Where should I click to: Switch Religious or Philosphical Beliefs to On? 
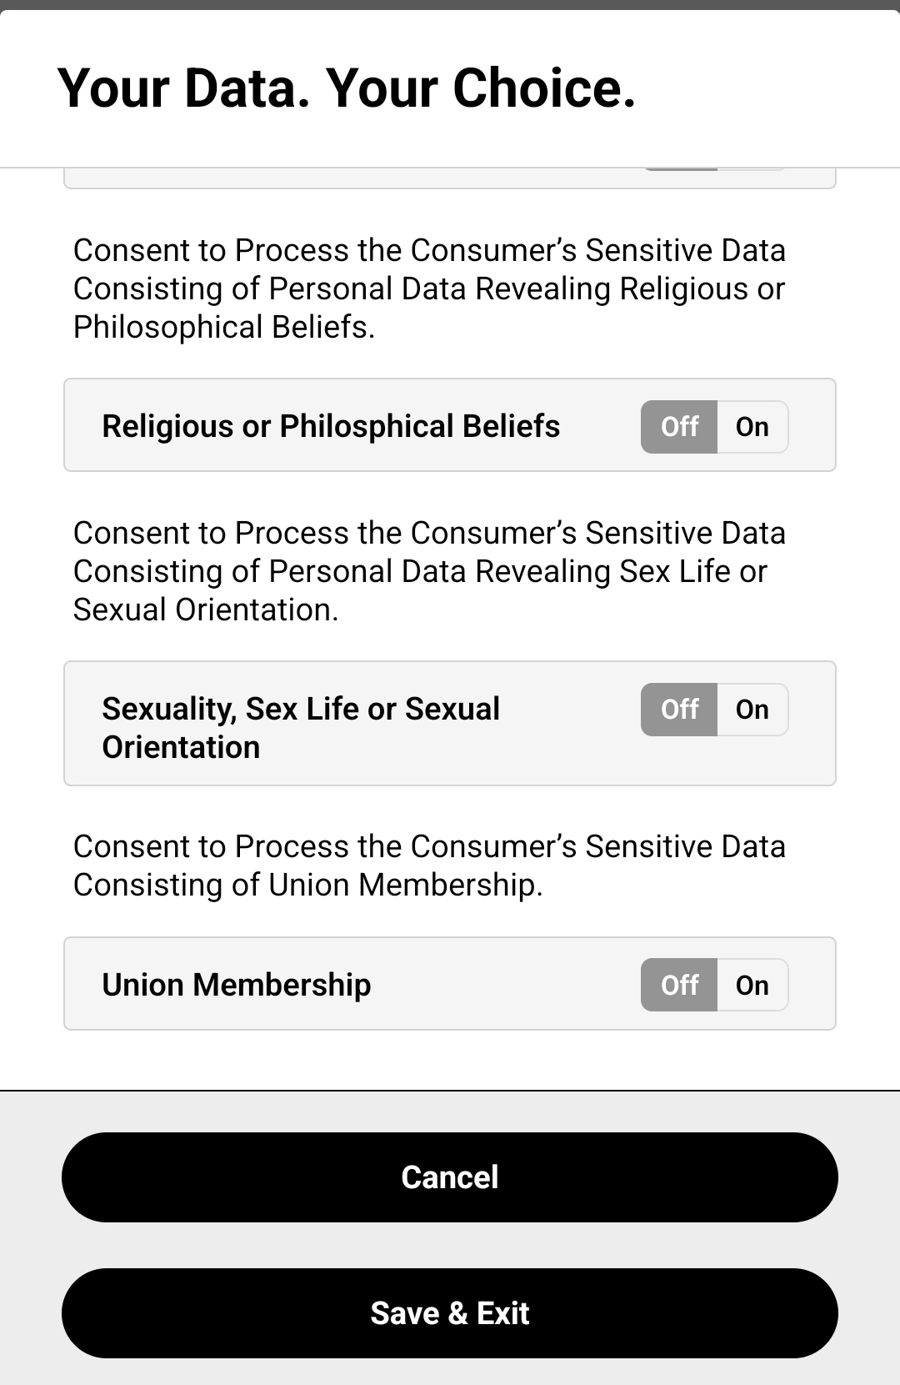[752, 427]
